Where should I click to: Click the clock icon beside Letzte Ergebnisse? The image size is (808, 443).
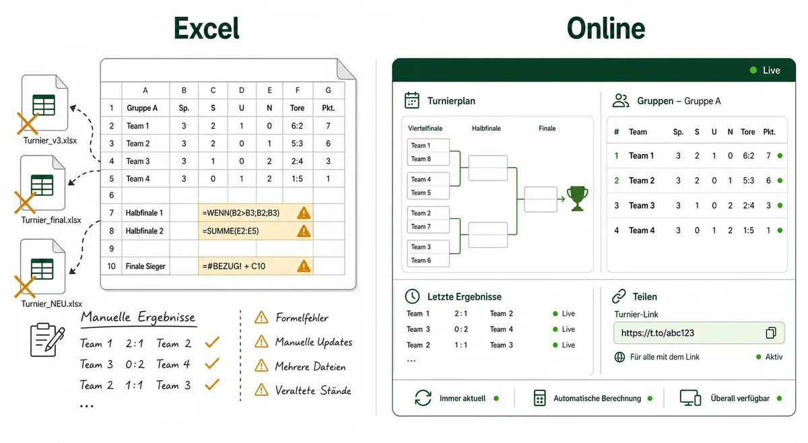coord(412,296)
